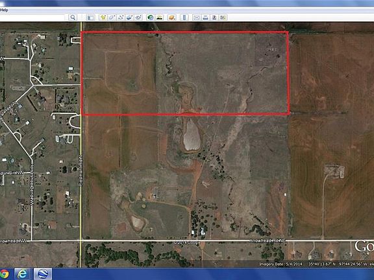Click the Google Earth taskbar button
Screen dimensions: 374x280
(42, 274)
